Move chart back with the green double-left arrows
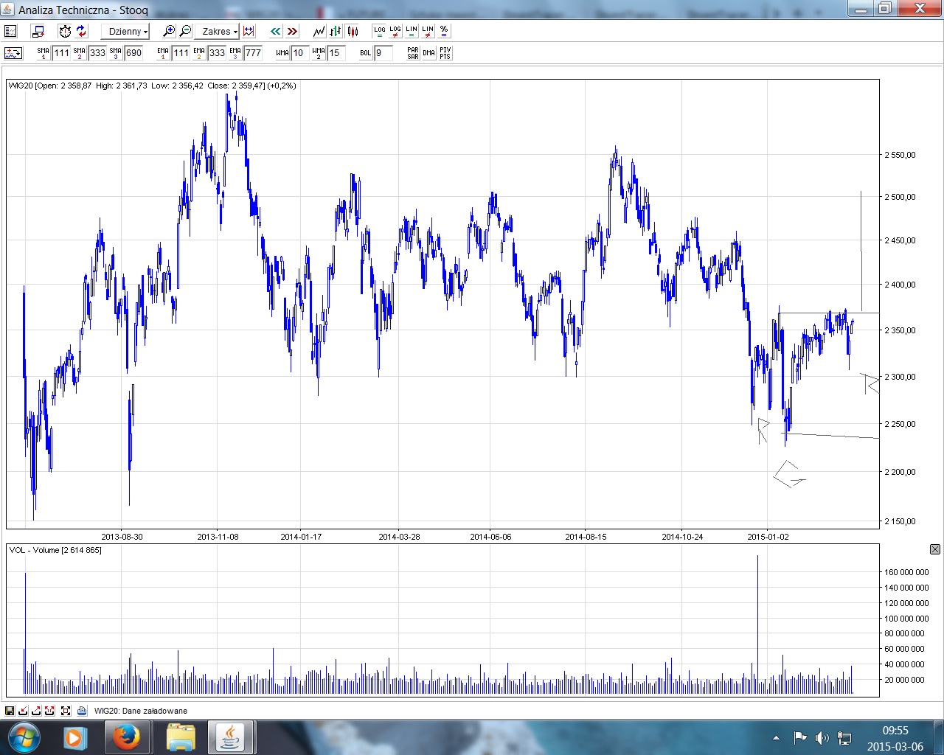The image size is (944, 755). coord(276,31)
